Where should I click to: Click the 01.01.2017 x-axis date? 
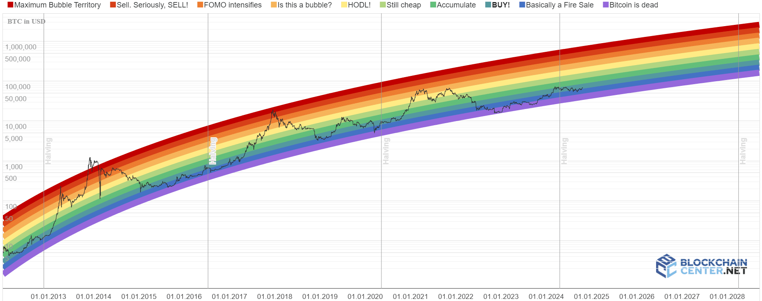[x=230, y=296]
